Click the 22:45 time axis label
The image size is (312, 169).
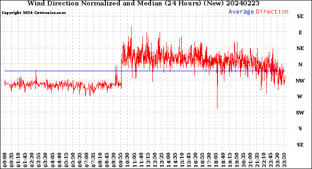[x=270, y=160]
